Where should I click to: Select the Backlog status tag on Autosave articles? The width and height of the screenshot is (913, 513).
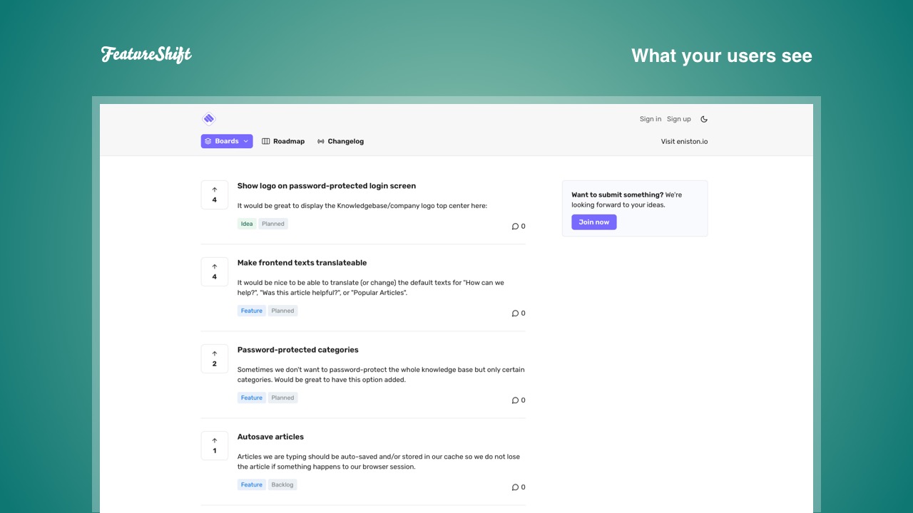(x=282, y=484)
